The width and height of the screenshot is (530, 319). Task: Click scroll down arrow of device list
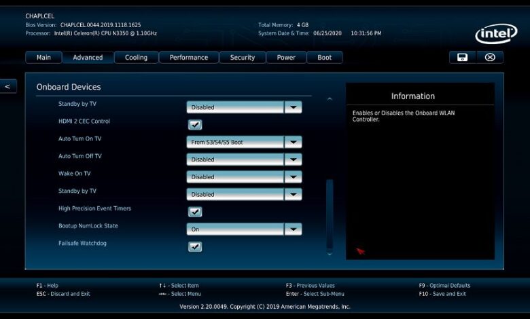click(330, 254)
